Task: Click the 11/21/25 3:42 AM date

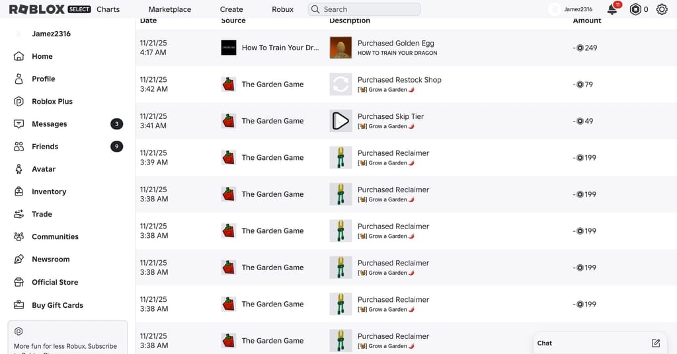Action: pyautogui.click(x=153, y=84)
